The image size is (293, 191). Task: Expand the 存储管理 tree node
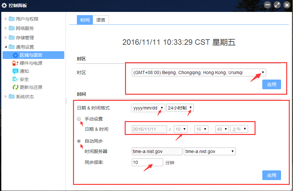[x=5, y=37]
